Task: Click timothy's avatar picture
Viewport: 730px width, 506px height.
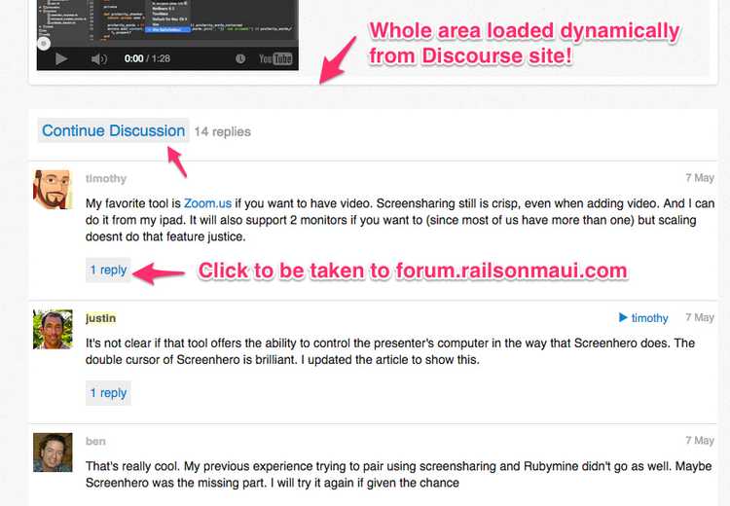Action: [x=53, y=189]
